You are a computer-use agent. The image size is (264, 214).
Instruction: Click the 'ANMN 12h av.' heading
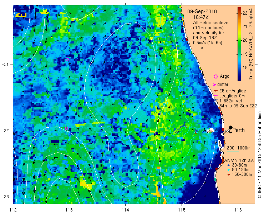pyautogui.click(x=239, y=160)
